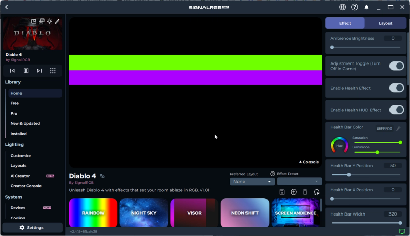
Task: Click the brightness sun icon on artwork
Action: click(x=50, y=22)
